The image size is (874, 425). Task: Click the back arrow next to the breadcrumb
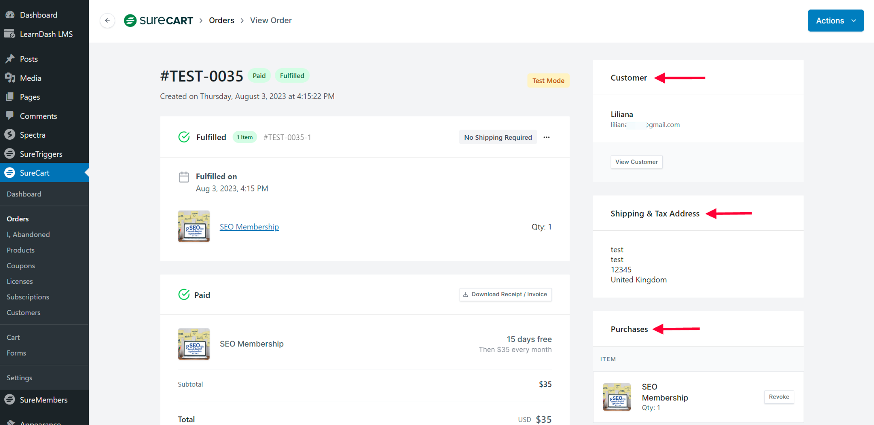(x=107, y=20)
